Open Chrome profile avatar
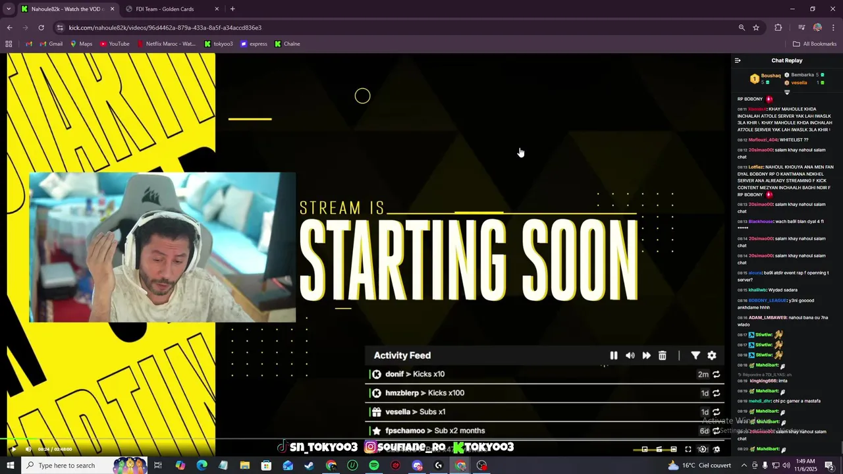The height and width of the screenshot is (474, 843). [x=817, y=28]
